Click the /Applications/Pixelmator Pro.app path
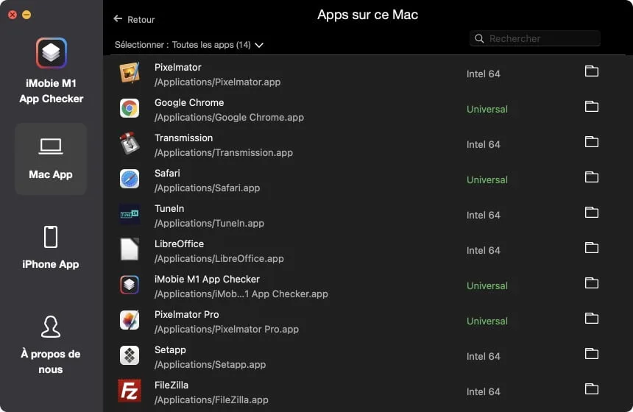The width and height of the screenshot is (633, 412). pos(227,330)
